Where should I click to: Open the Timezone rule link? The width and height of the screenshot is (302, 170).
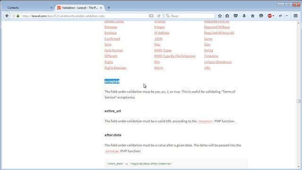[x=211, y=56]
